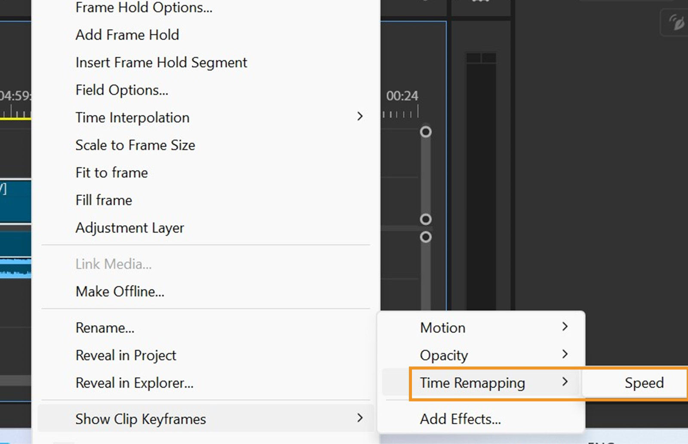Rename the selected clip
Screen dimensions: 688x444
click(x=105, y=328)
